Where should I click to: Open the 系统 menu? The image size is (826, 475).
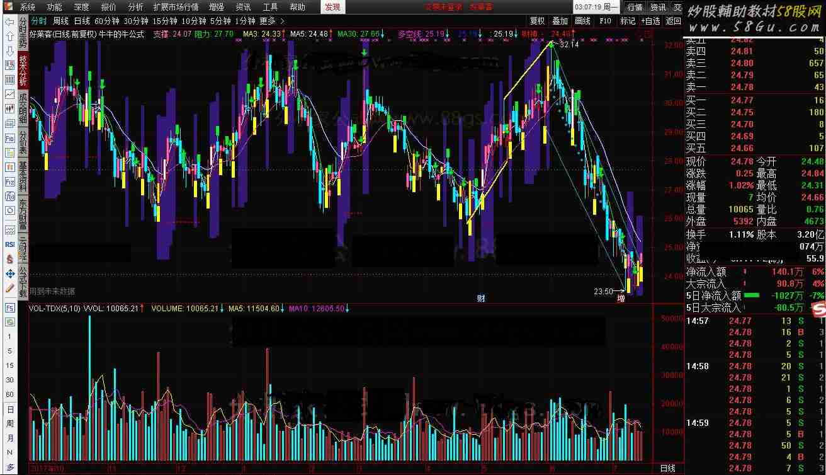click(x=28, y=7)
